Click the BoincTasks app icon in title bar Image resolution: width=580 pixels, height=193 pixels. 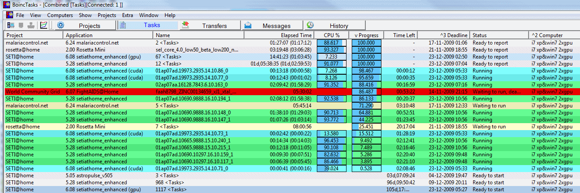click(6, 4)
